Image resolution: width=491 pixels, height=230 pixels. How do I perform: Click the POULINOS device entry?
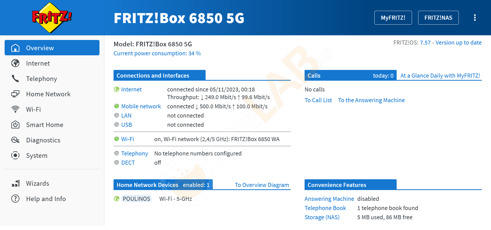pos(136,199)
